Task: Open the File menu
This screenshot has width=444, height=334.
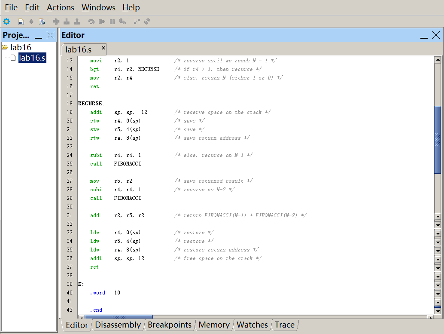Action: pos(11,8)
